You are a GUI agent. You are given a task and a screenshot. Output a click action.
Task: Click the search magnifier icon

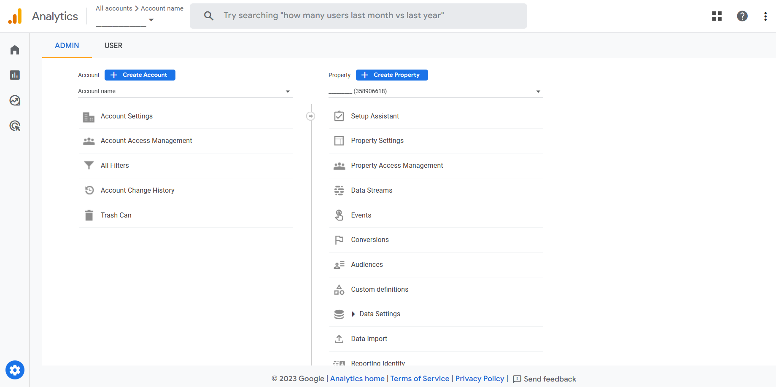pyautogui.click(x=208, y=16)
